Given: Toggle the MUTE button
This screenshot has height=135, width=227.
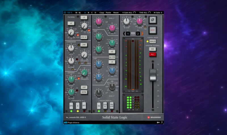Looking at the screenshot, I should point(153,30).
